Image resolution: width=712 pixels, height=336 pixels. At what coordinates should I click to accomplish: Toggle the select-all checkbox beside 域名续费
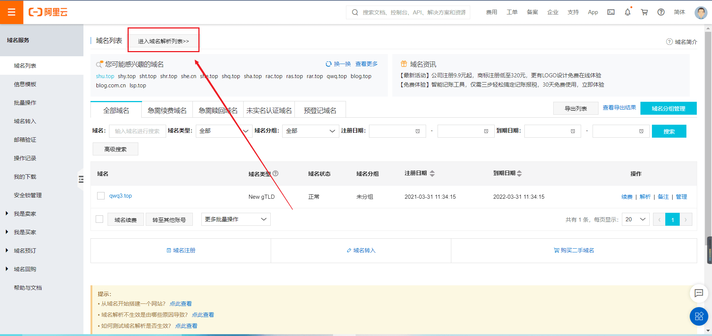click(x=99, y=219)
